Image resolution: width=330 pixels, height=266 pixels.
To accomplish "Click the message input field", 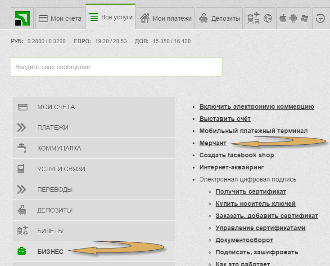I will click(x=117, y=67).
